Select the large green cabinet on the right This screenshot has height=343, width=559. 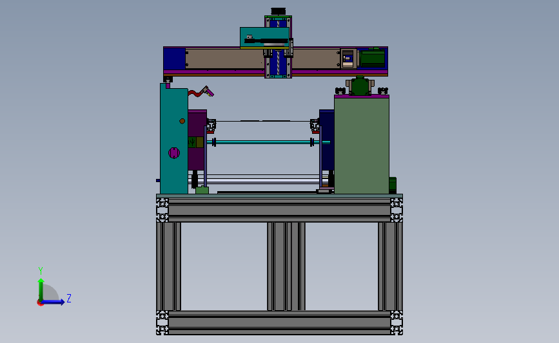point(362,146)
